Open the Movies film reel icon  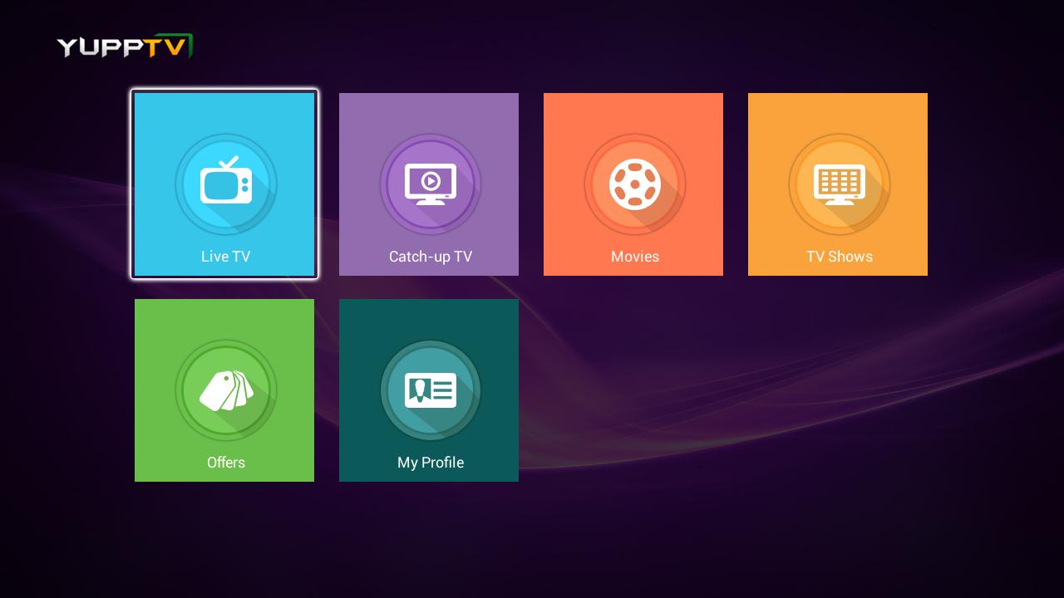(x=635, y=184)
